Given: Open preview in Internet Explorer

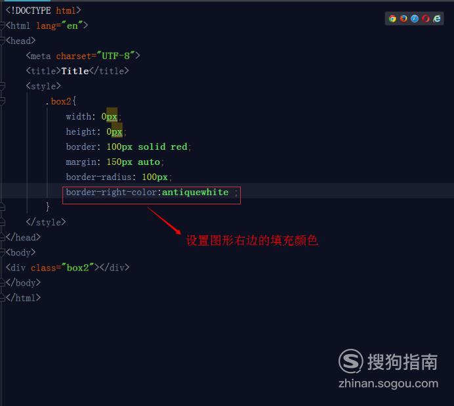Looking at the screenshot, I should [437, 18].
